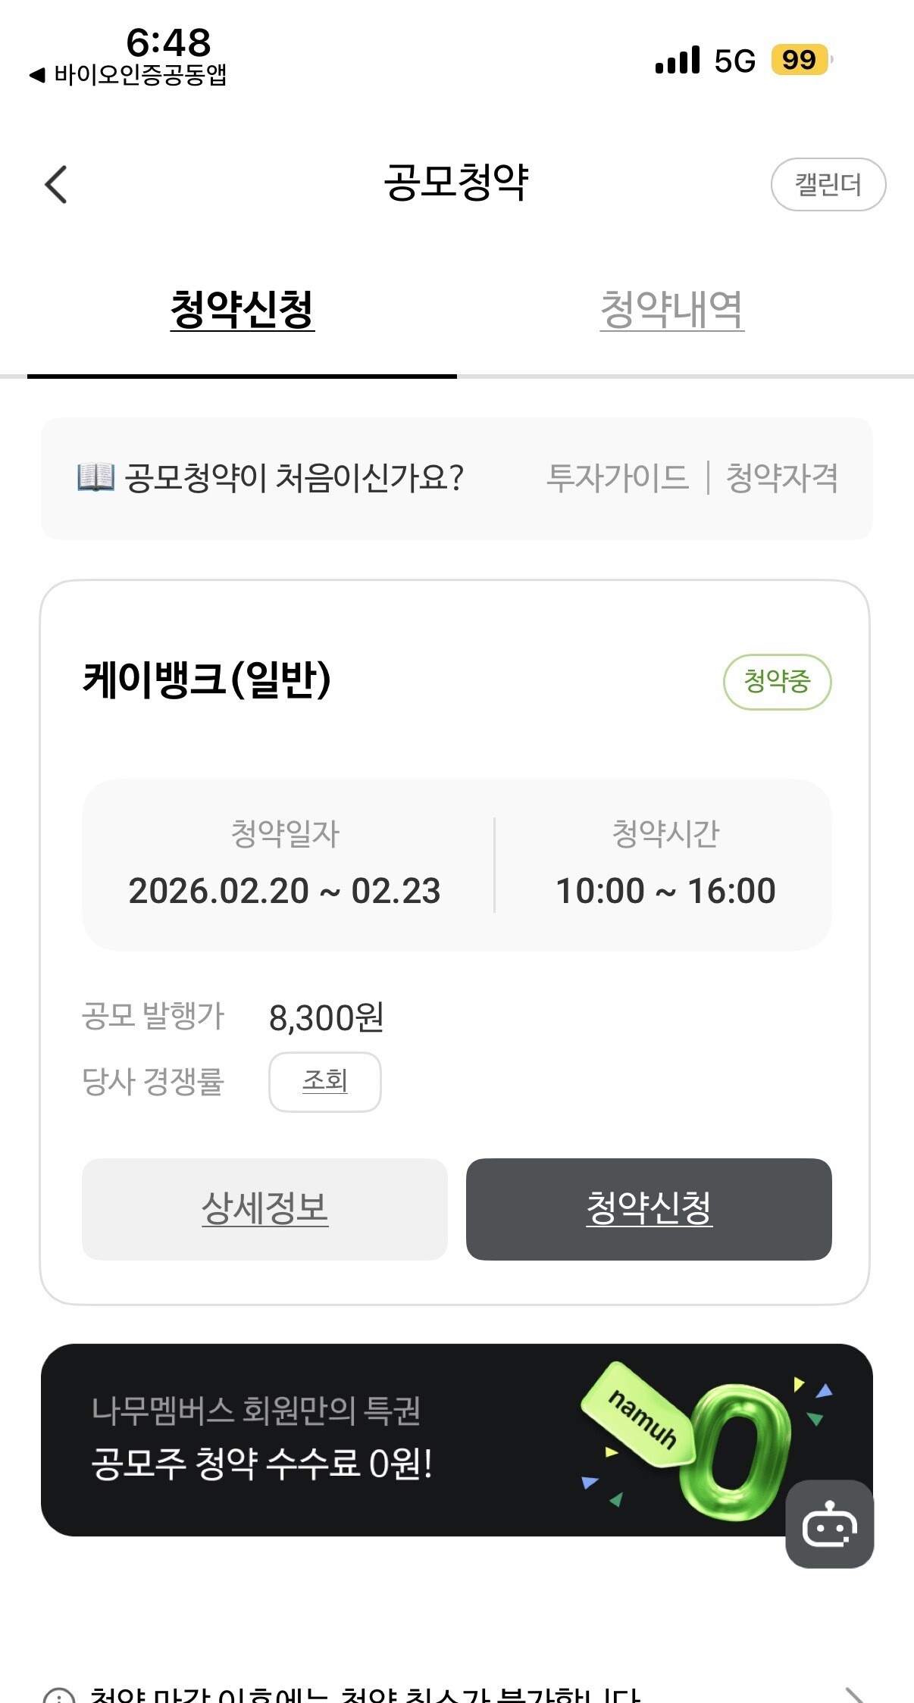Image resolution: width=914 pixels, height=1703 pixels.
Task: Tap the 케이뱅크(일반) offering title
Action: 207,680
